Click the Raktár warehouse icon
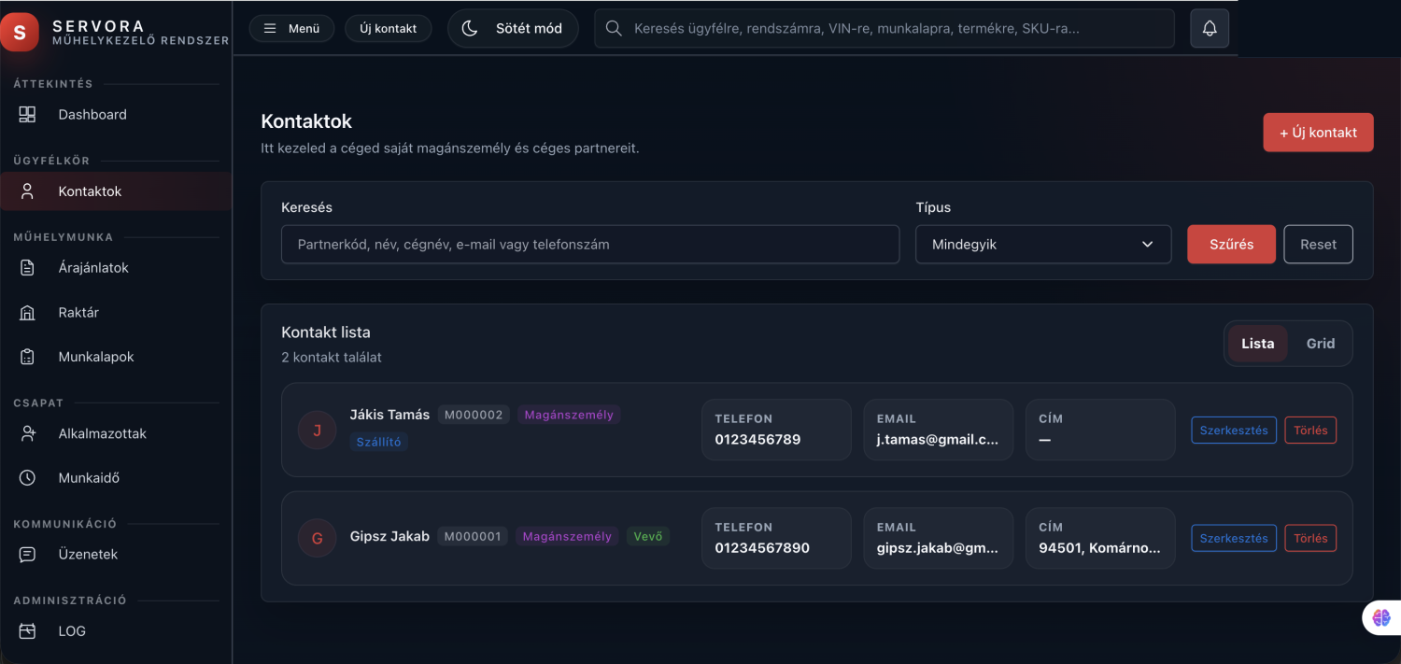The image size is (1401, 664). (x=27, y=313)
